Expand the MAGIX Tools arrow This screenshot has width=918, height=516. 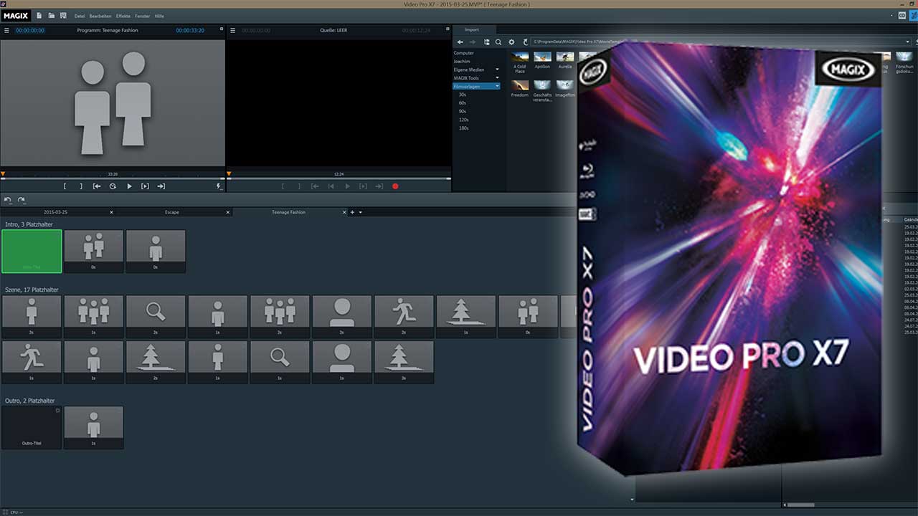497,78
